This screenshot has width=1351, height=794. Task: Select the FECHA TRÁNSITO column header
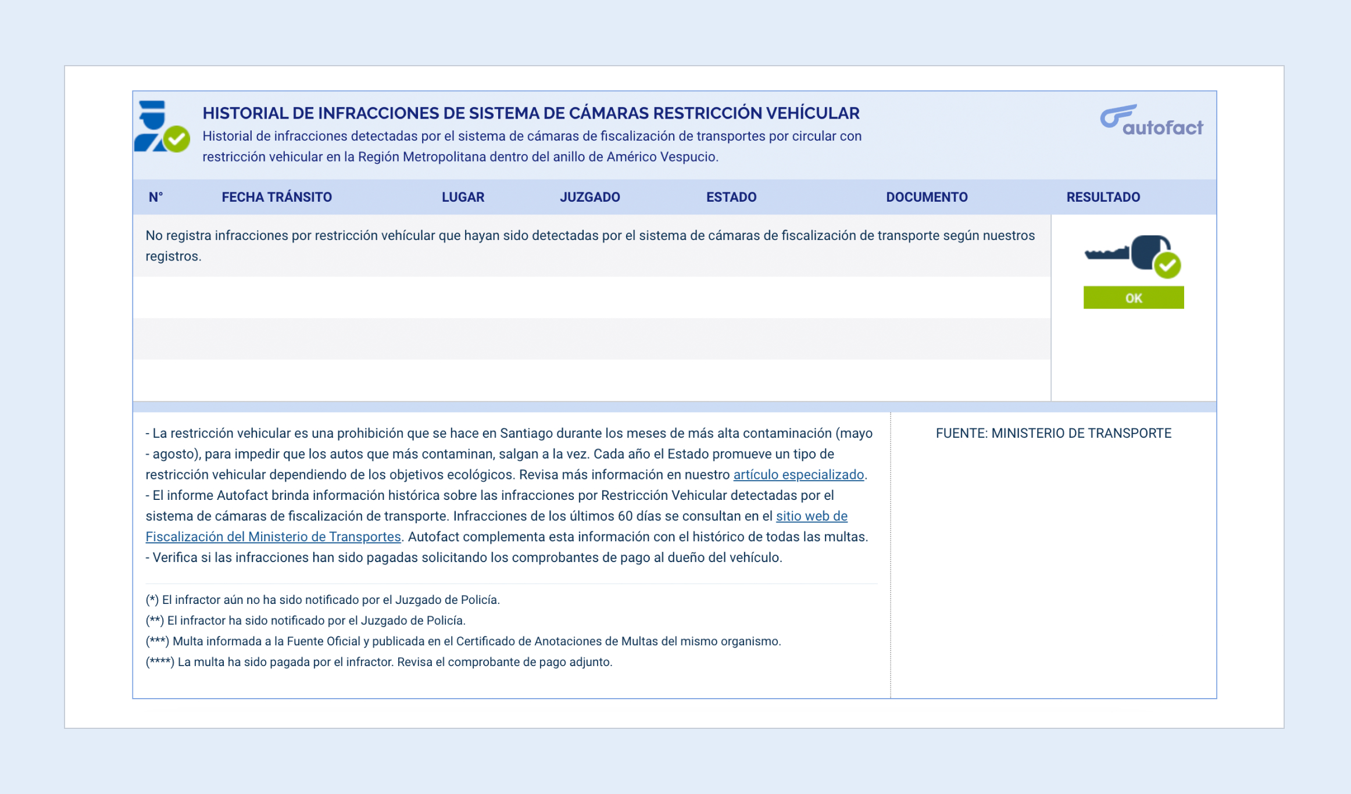point(277,197)
